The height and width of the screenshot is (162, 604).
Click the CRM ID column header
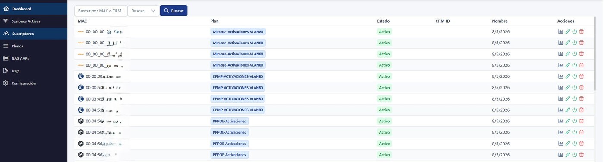click(443, 21)
